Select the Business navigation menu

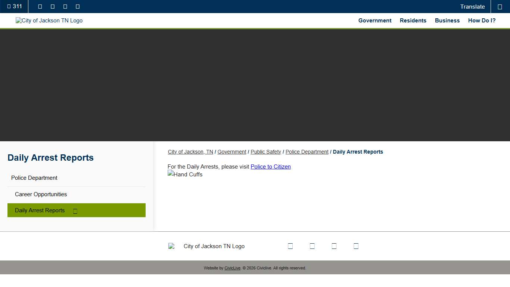click(447, 21)
